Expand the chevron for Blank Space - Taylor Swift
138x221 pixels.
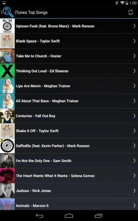click(x=134, y=41)
